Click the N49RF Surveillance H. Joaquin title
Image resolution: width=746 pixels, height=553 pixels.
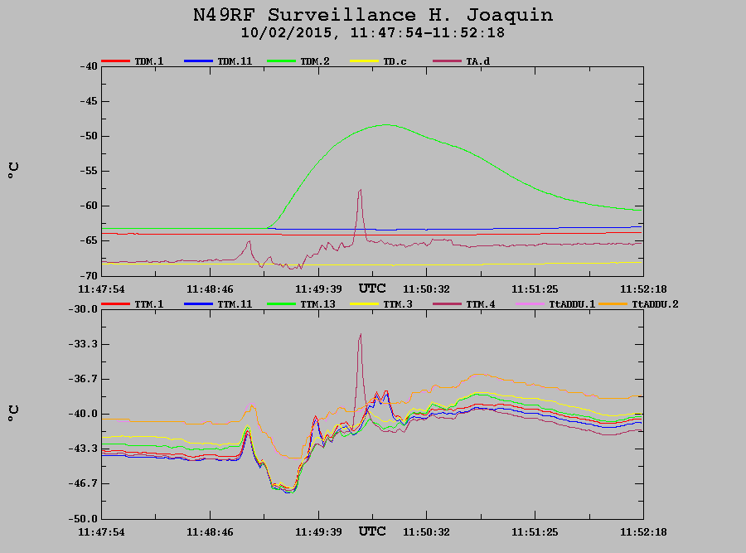pos(373,15)
